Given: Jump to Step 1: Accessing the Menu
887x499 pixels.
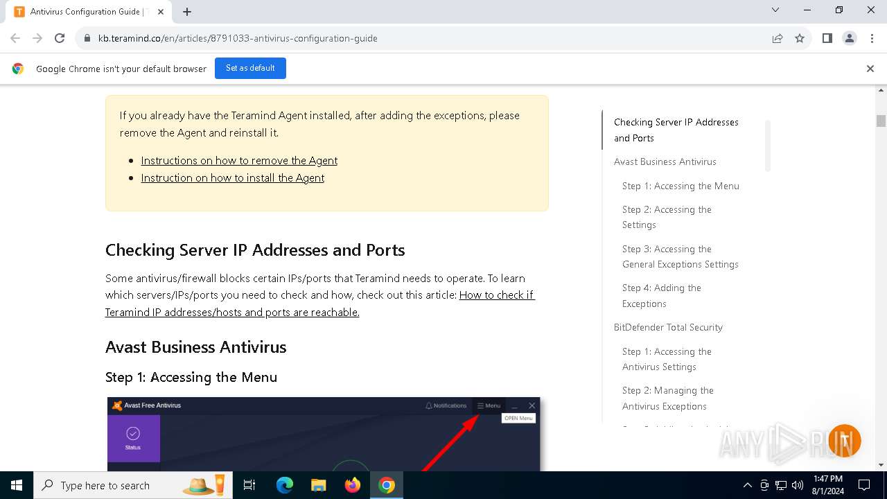Looking at the screenshot, I should (680, 186).
